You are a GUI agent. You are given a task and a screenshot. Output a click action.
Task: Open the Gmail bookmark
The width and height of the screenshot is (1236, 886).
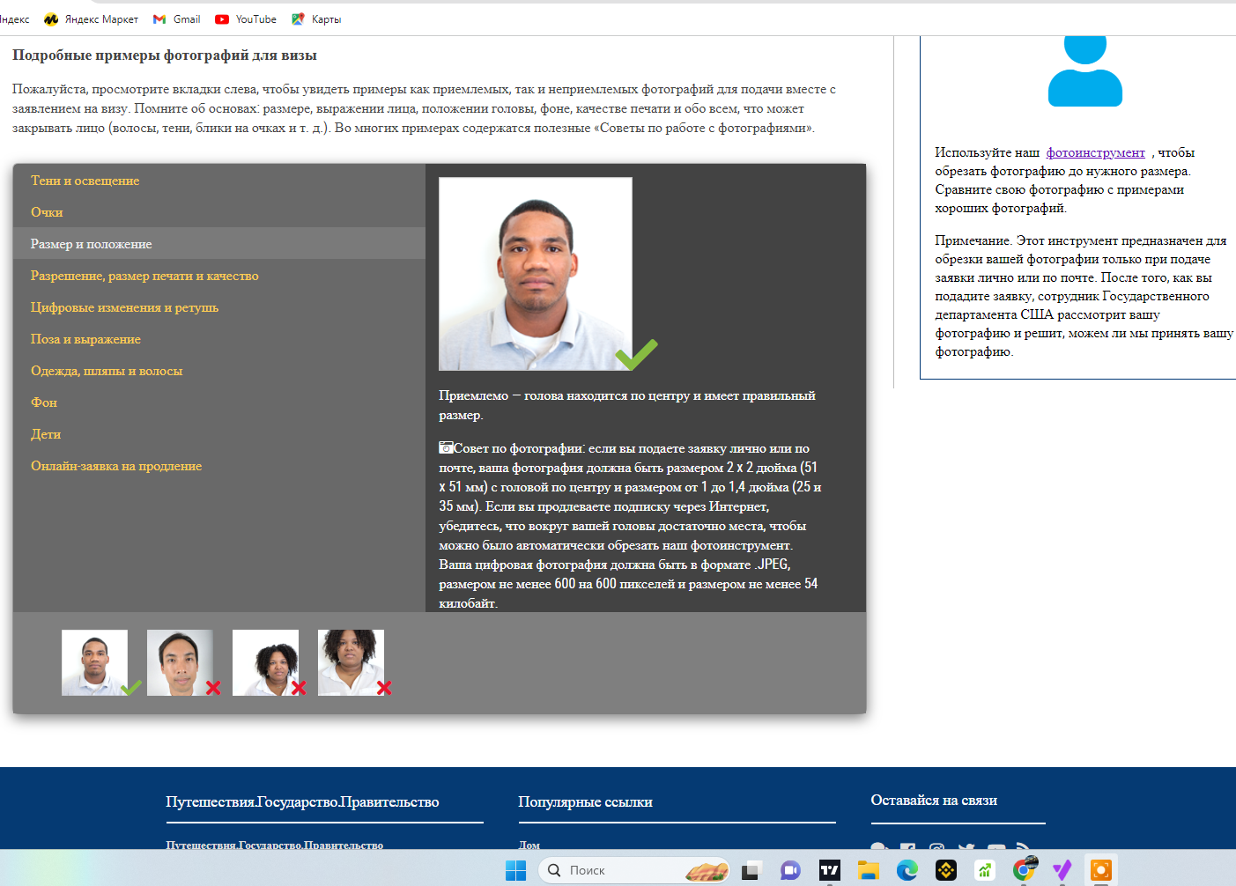(x=176, y=19)
